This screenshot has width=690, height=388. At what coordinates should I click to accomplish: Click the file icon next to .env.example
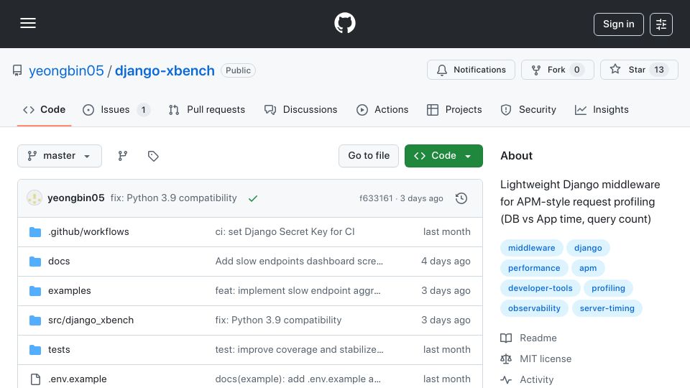point(35,379)
